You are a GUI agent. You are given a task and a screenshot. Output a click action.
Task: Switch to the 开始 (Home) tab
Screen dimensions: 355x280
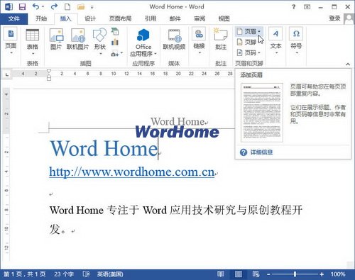(x=41, y=18)
